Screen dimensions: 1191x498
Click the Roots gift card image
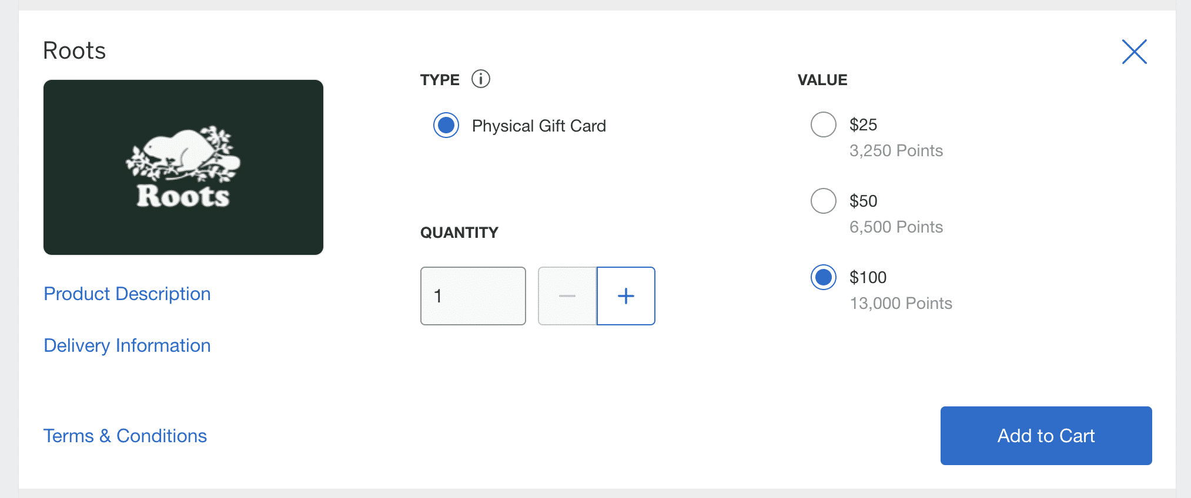pyautogui.click(x=183, y=167)
